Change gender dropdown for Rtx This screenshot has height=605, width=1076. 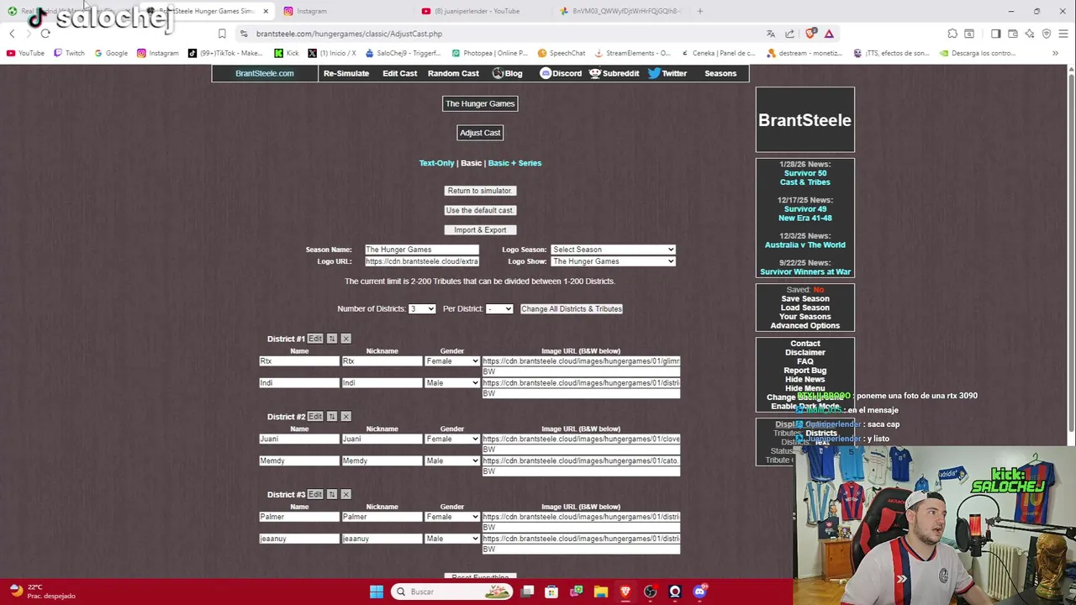[452, 361]
